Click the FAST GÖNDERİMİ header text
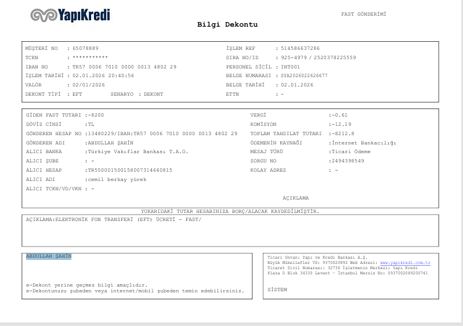463x326 pixels. pos(363,14)
